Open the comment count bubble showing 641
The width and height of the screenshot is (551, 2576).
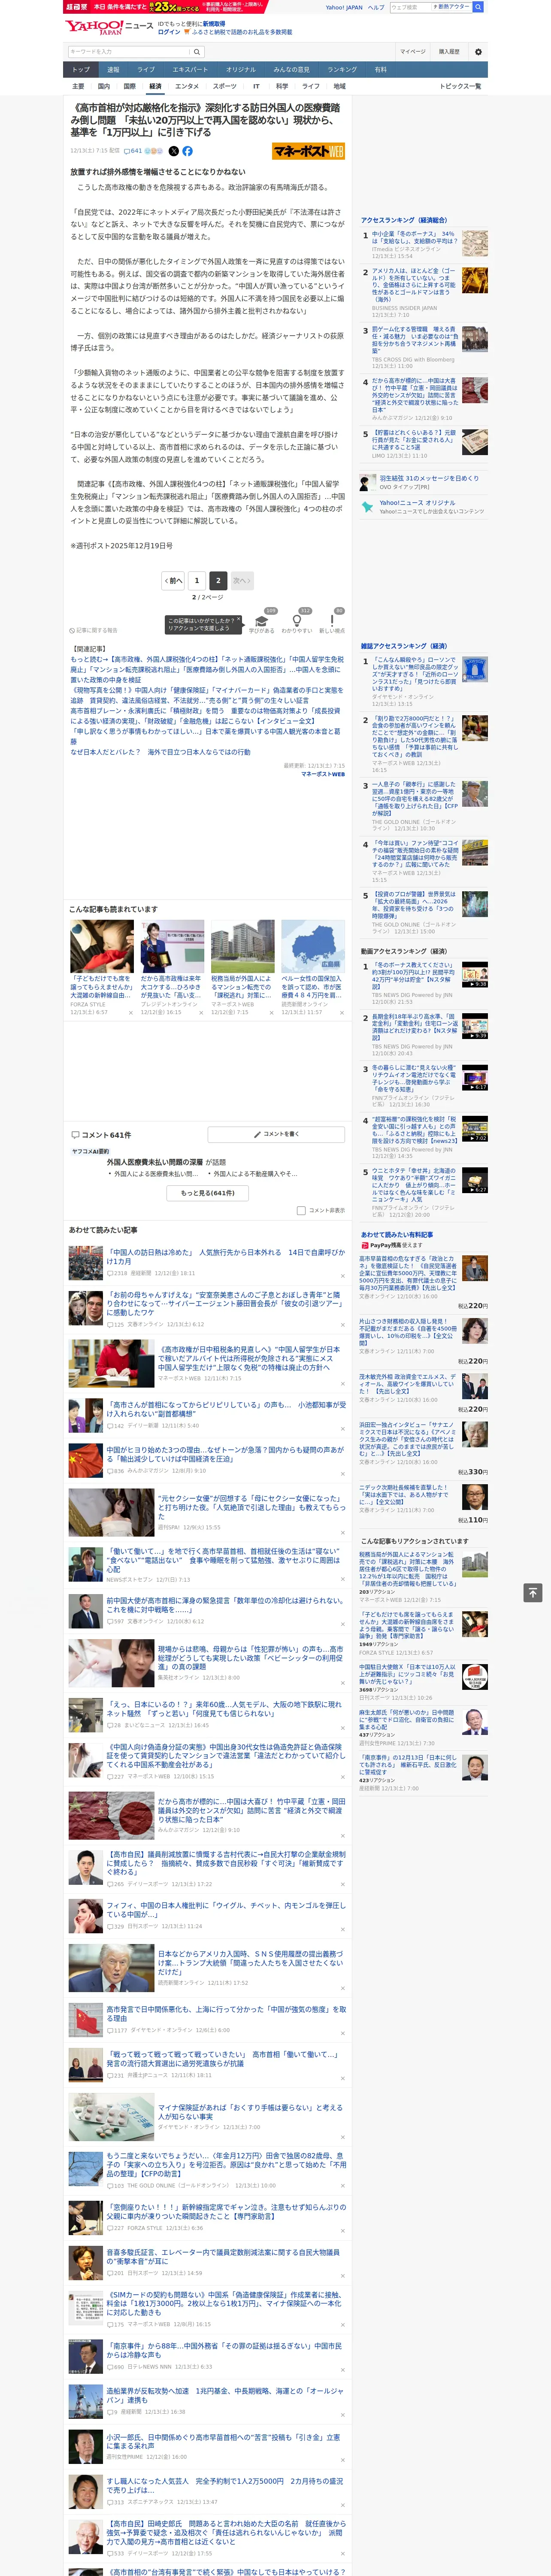click(134, 151)
